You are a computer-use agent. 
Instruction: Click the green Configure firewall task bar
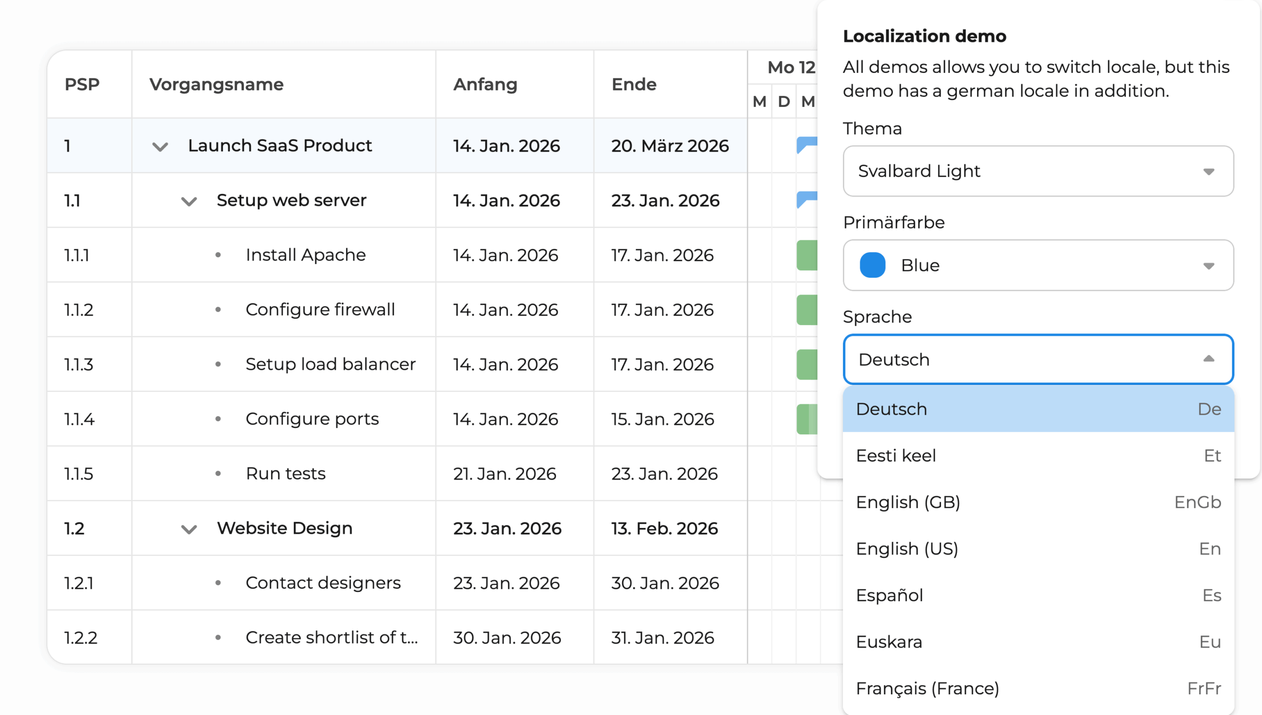[807, 310]
